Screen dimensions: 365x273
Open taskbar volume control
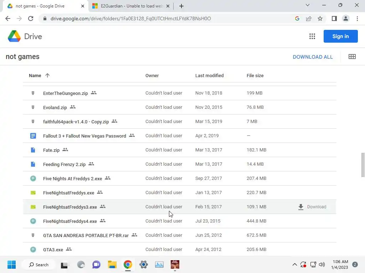[322, 264]
